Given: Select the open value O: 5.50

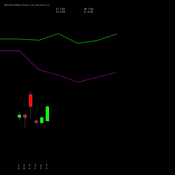Looking at the screenshot, I should (x=61, y=12).
